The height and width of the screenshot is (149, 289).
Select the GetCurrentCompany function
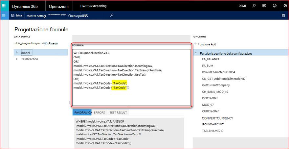(216, 85)
